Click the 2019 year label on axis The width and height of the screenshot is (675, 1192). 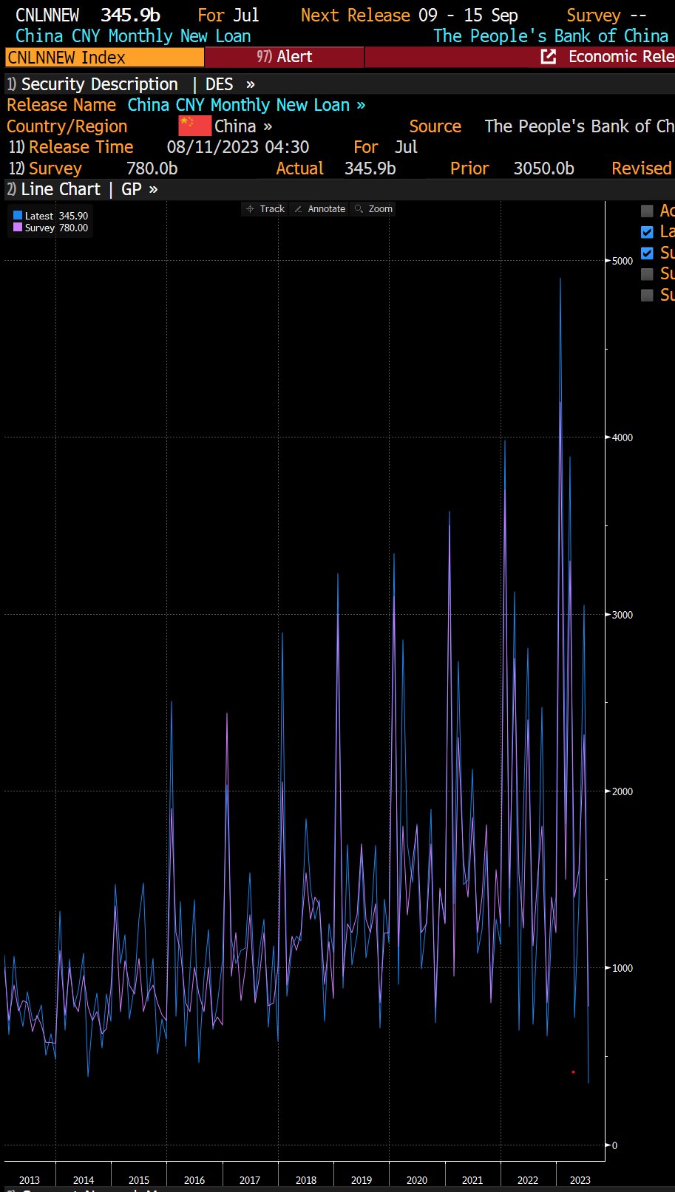click(362, 1180)
